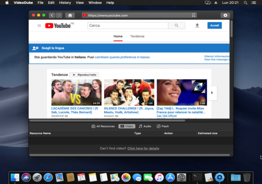Open iTunes music app in dock
This screenshot has height=184, width=262.
tap(159, 177)
